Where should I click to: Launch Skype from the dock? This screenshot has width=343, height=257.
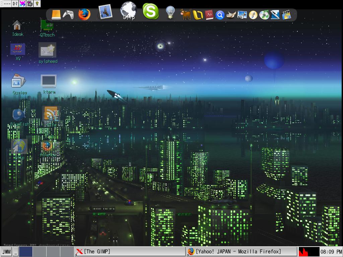150,11
